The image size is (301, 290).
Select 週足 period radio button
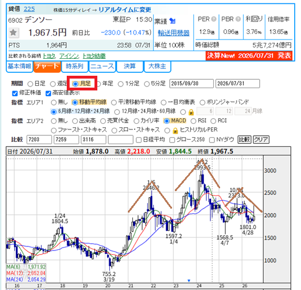tap(53, 84)
